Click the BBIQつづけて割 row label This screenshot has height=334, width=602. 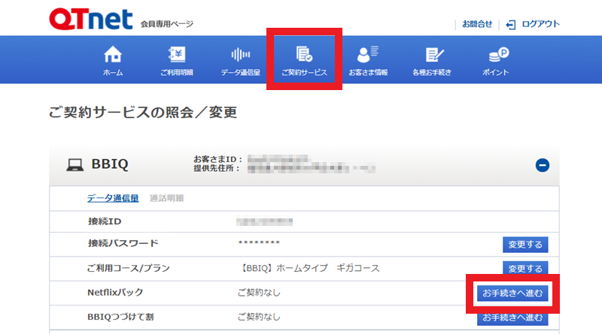click(120, 317)
